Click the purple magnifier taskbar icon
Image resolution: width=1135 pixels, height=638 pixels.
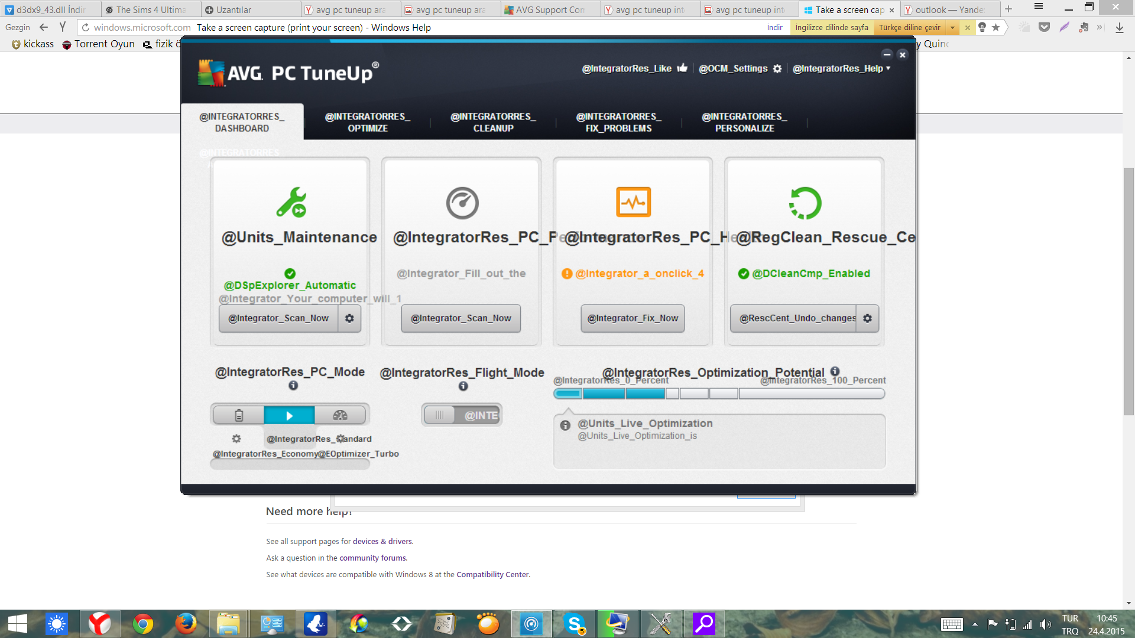click(703, 624)
